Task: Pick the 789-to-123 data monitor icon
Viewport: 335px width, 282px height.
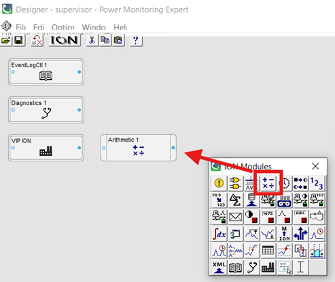Action: click(219, 200)
